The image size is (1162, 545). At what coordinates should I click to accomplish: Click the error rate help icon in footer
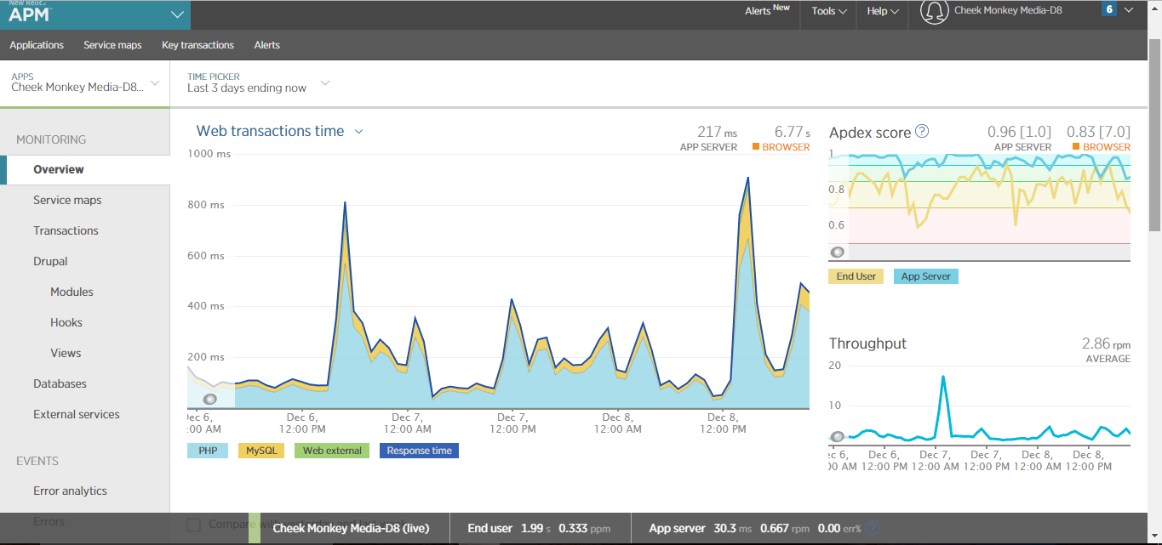click(872, 528)
